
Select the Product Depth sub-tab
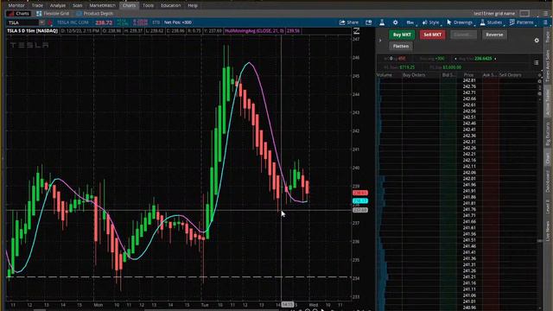pos(94,14)
